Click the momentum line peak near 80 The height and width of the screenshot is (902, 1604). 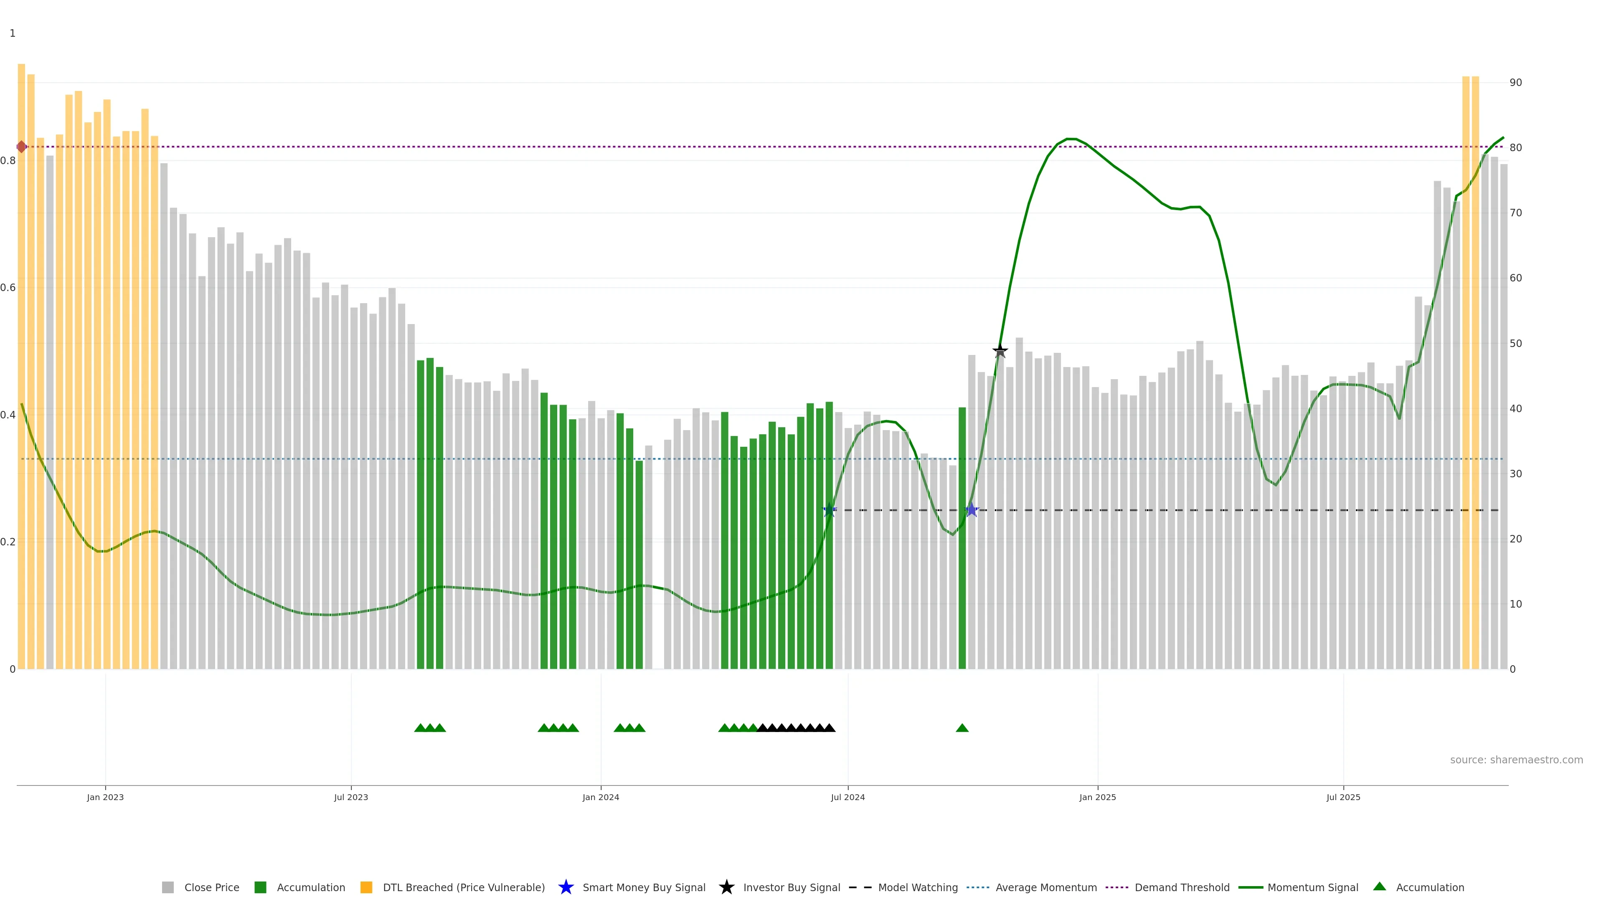(1071, 139)
